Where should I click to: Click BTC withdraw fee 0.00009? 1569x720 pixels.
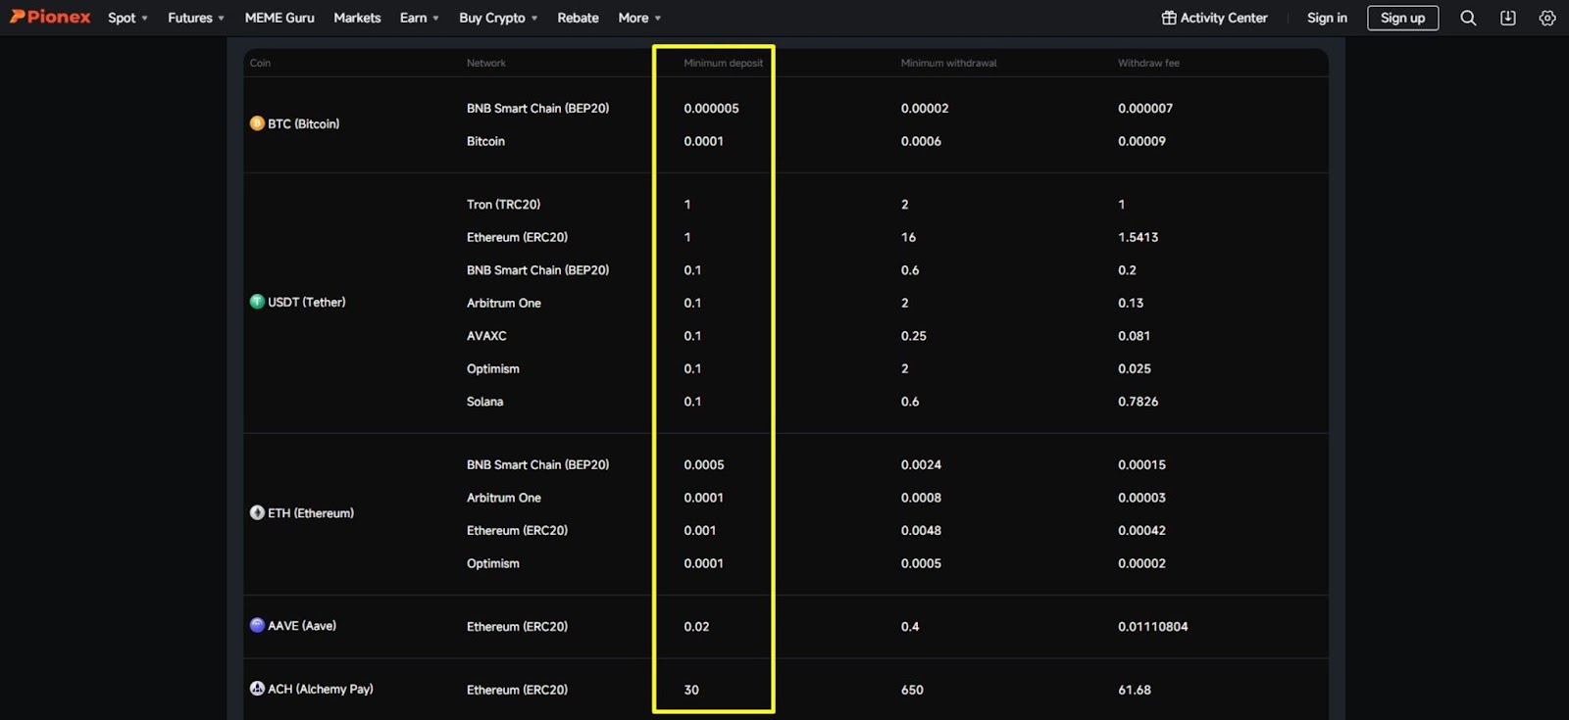[1141, 141]
